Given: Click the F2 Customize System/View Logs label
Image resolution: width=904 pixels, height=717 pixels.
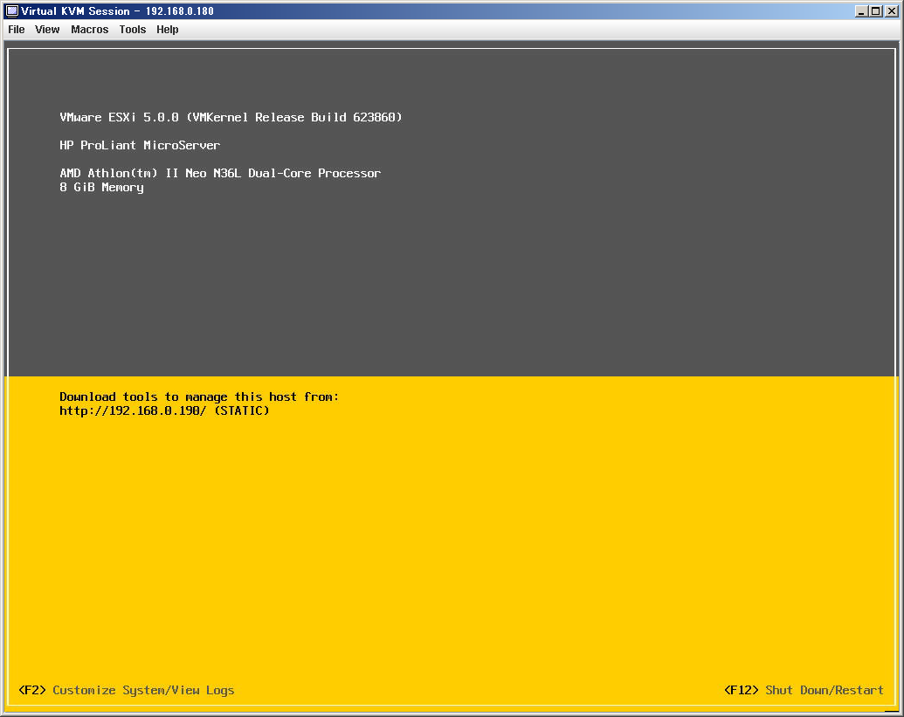Looking at the screenshot, I should (127, 690).
